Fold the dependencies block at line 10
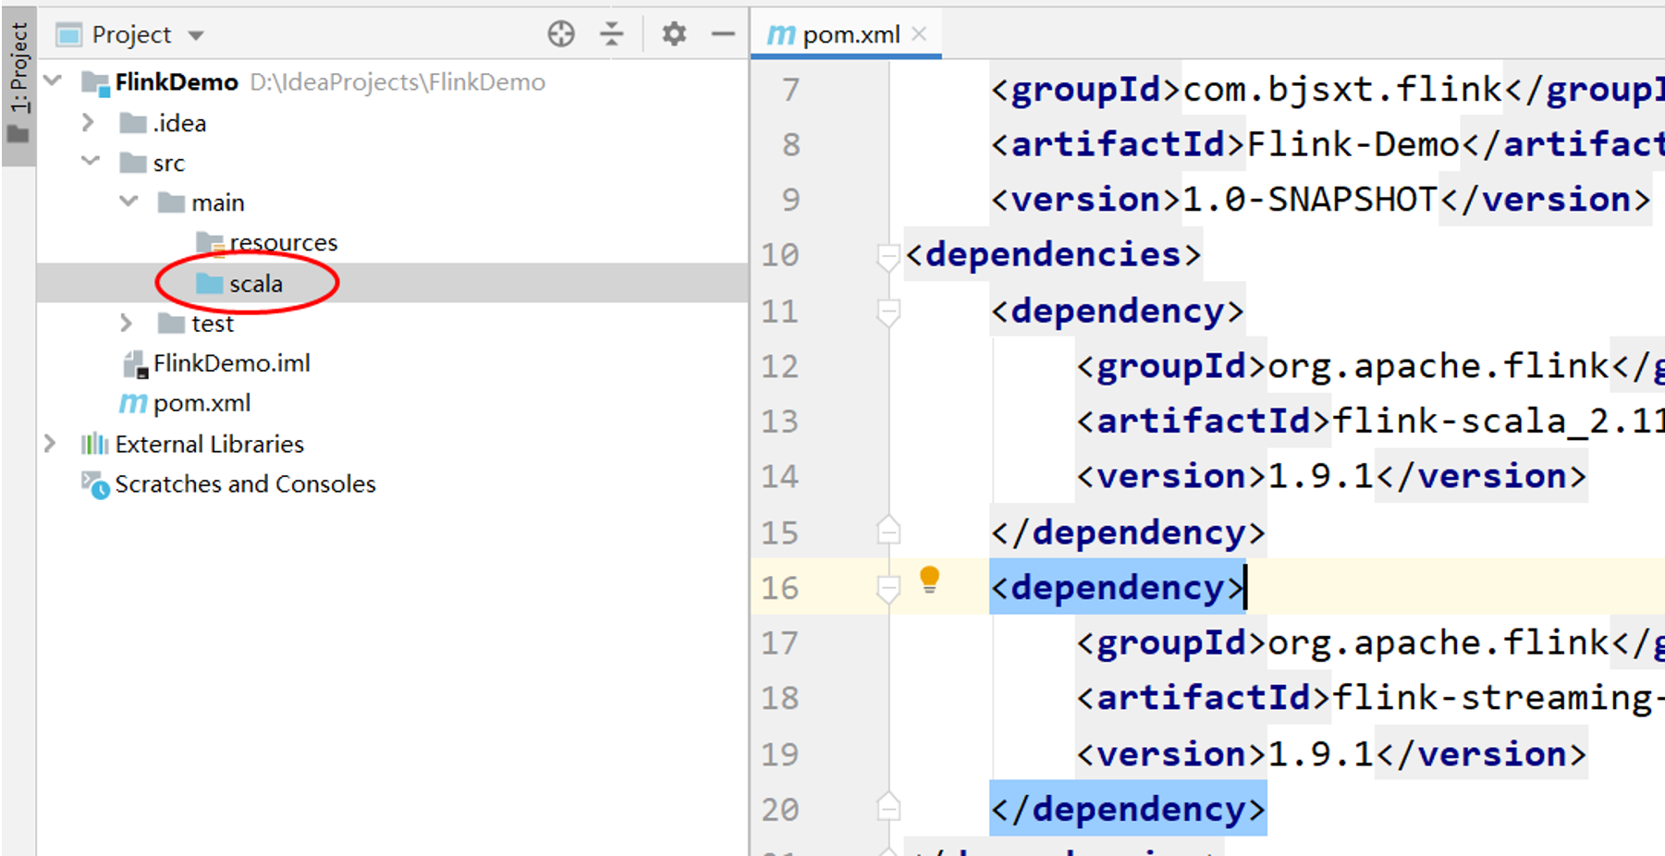Screen dimensions: 1665x856 888,256
